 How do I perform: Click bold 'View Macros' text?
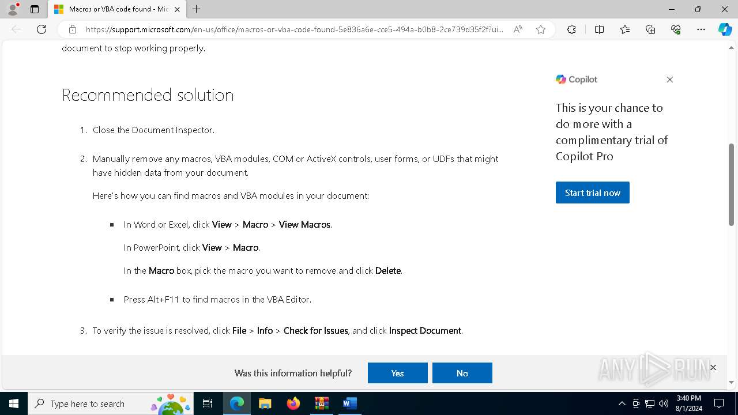[304, 224]
